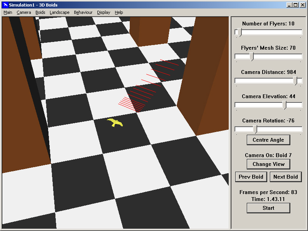Viewport: 308px width, 231px height.
Task: Open the Display menu
Action: click(x=104, y=12)
